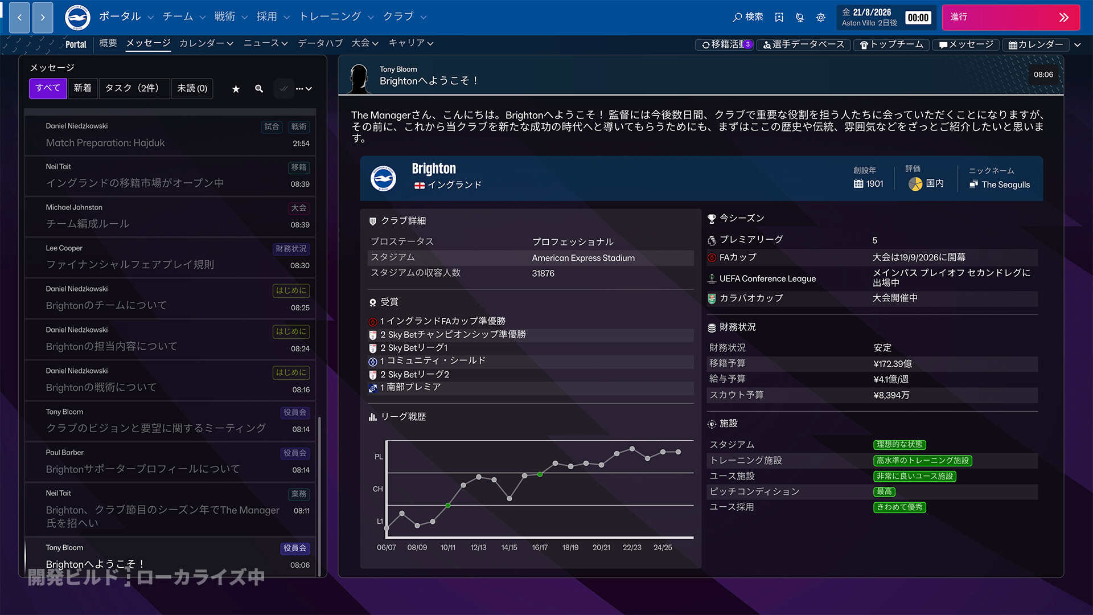Click the message list search magnifier
This screenshot has height=615, width=1093.
coord(259,89)
